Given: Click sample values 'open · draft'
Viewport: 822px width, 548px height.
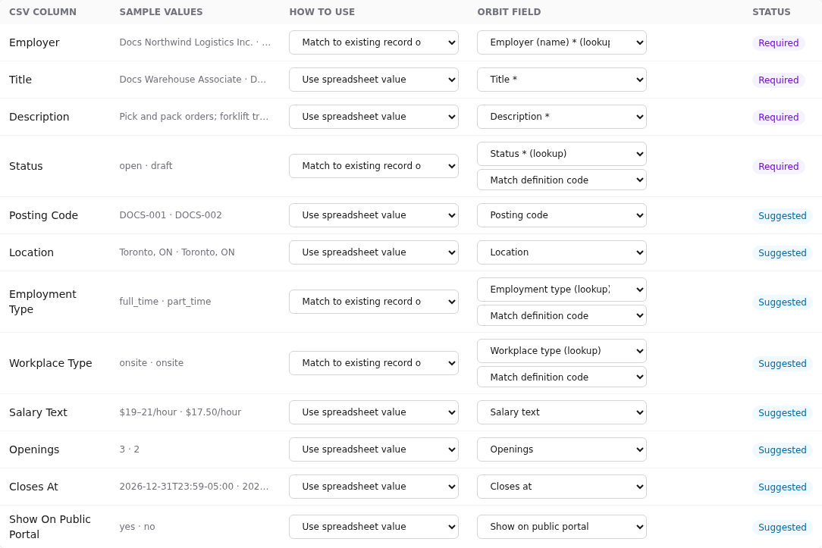Looking at the screenshot, I should coord(146,166).
